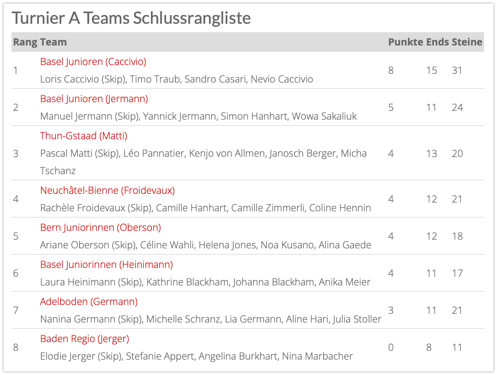Viewport: 497px width, 375px height.
Task: Open Baden Regio (Jerger) team page
Action: [84, 339]
